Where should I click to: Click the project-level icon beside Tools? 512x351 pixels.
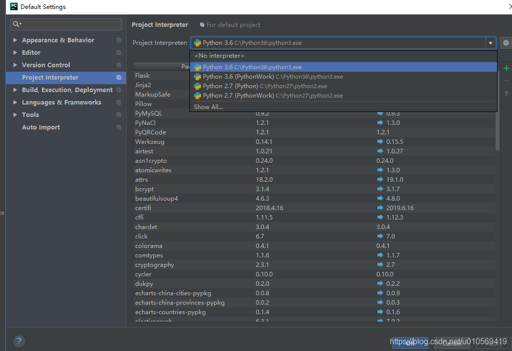pyautogui.click(x=119, y=115)
